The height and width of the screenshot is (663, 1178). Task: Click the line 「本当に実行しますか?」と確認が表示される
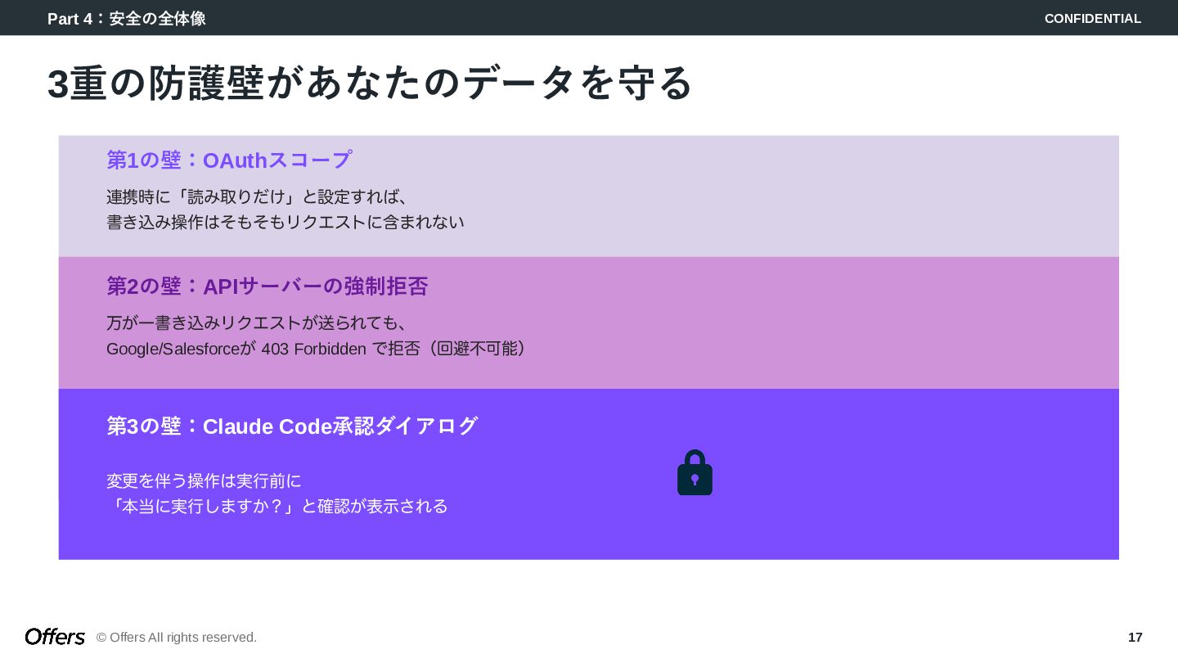click(x=277, y=506)
